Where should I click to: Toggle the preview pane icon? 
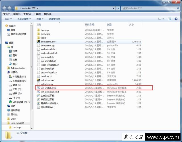[x=169, y=19]
